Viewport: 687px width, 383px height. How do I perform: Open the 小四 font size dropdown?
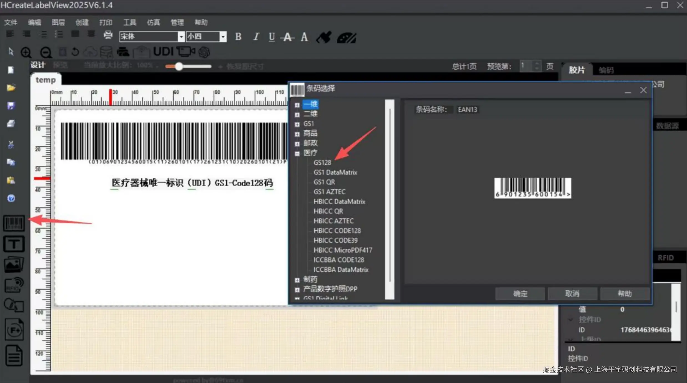tap(223, 37)
